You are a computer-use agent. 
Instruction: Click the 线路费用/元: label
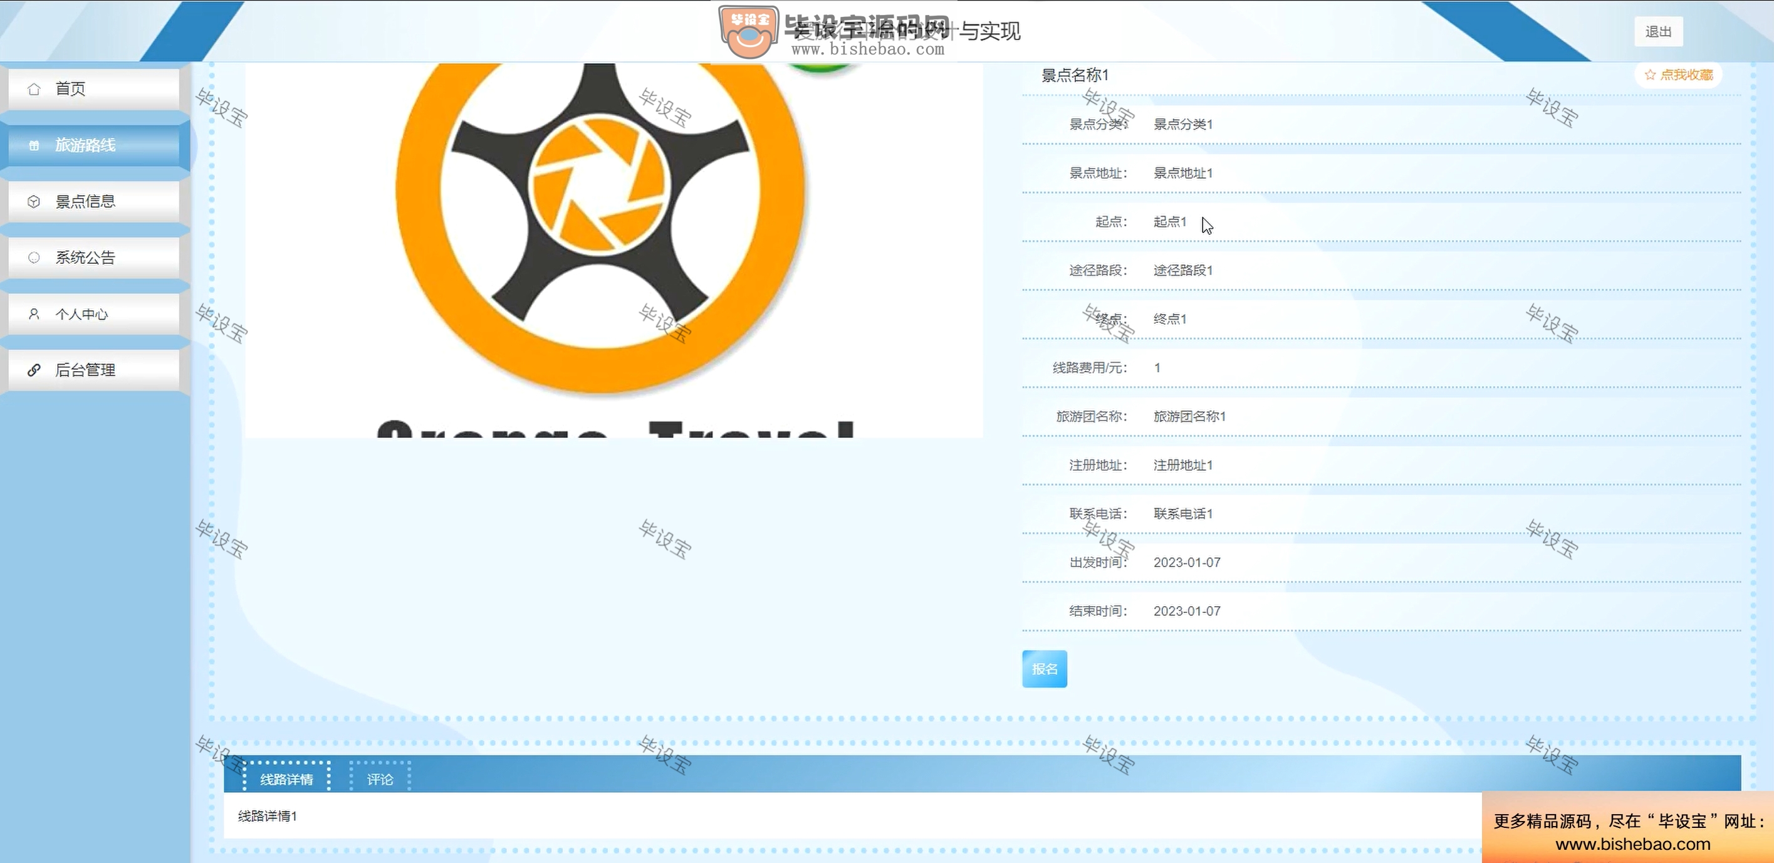tap(1090, 368)
